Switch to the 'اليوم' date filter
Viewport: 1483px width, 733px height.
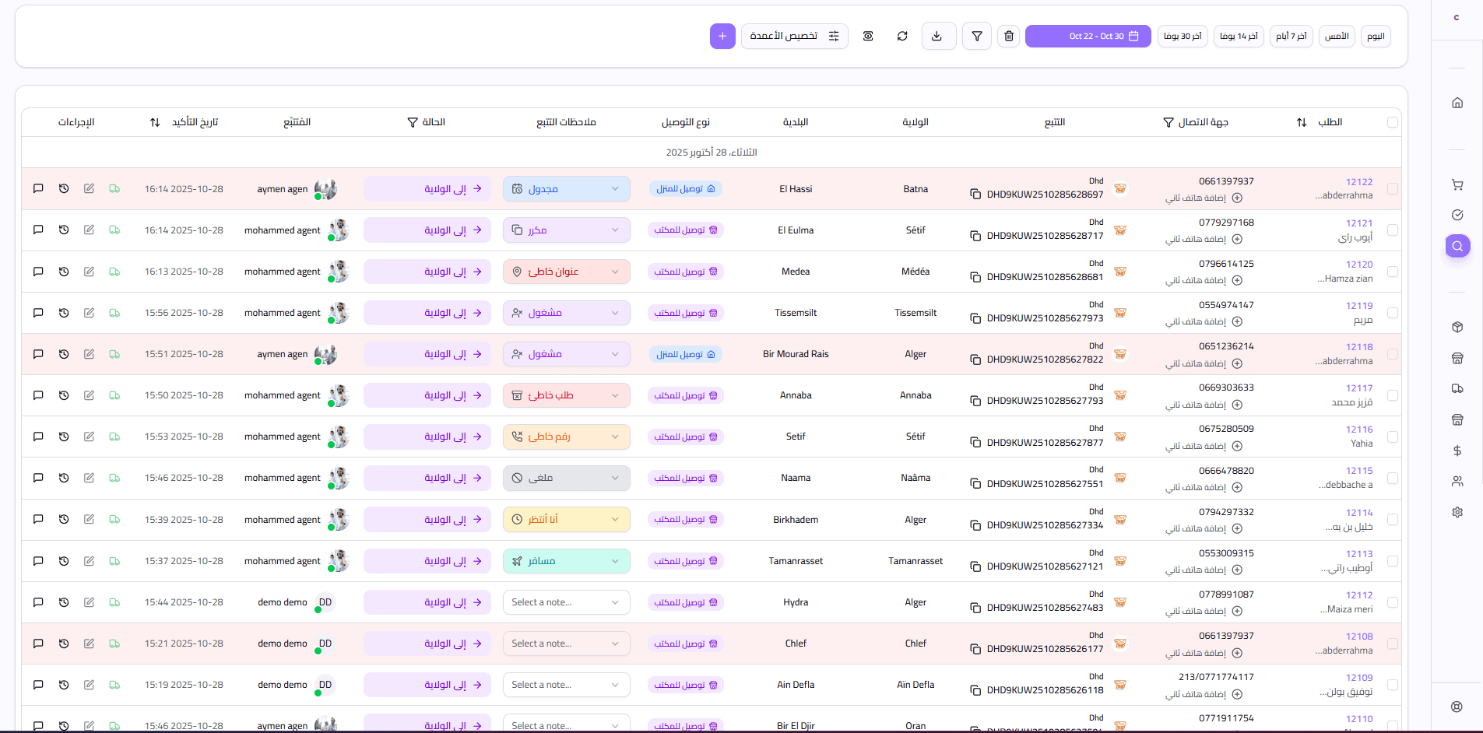click(1376, 37)
